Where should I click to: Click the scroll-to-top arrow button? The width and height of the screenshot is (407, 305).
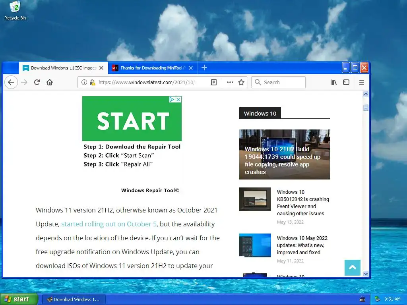click(x=353, y=267)
